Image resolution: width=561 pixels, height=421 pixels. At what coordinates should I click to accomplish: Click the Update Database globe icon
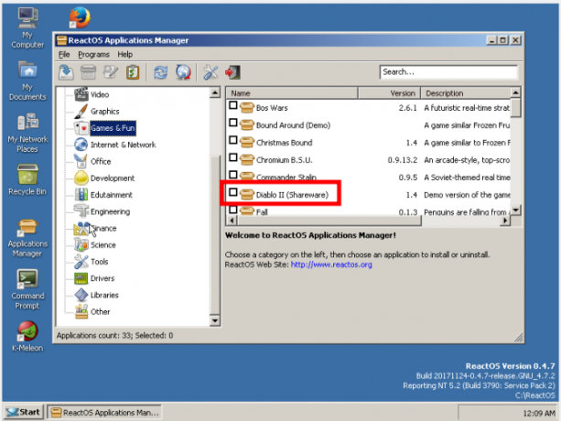[x=183, y=72]
